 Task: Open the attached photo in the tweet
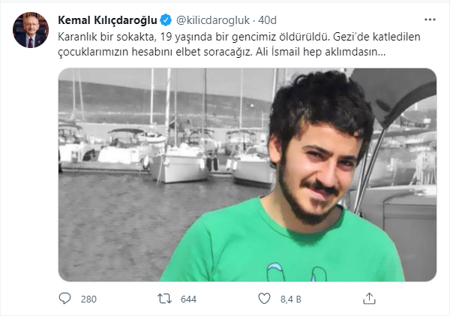[247, 175]
